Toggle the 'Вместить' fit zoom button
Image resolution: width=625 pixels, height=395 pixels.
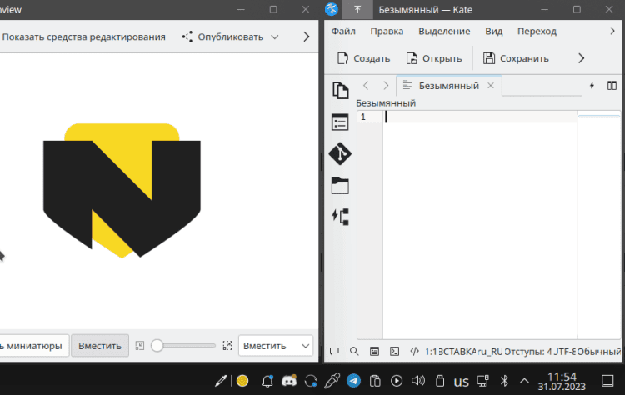coord(100,345)
